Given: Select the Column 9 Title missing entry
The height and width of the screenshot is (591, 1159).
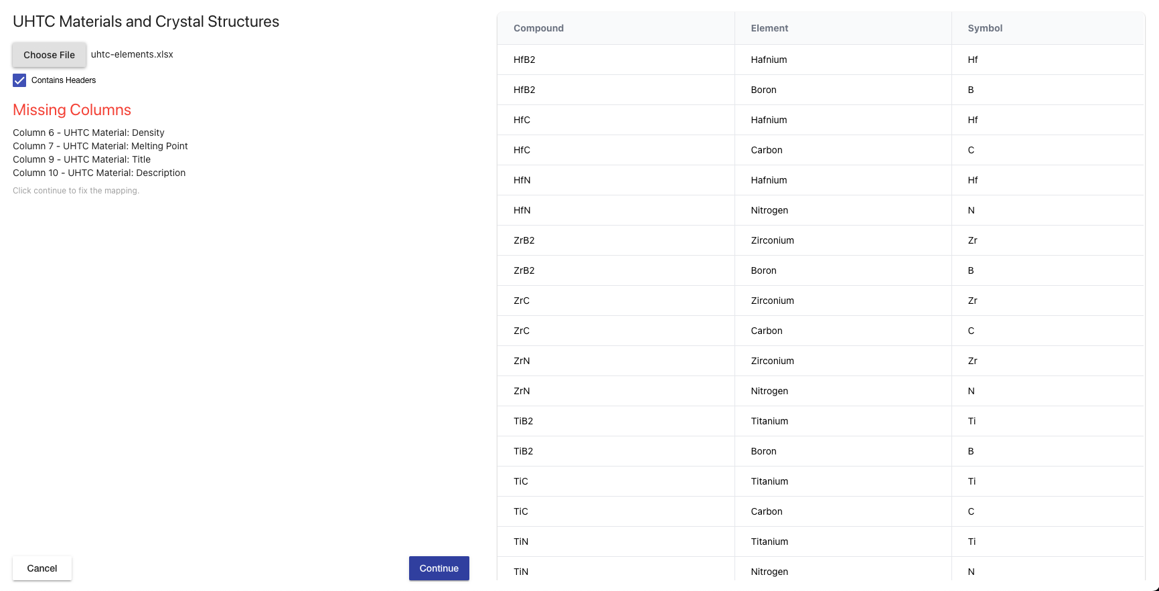Looking at the screenshot, I should [x=81, y=159].
